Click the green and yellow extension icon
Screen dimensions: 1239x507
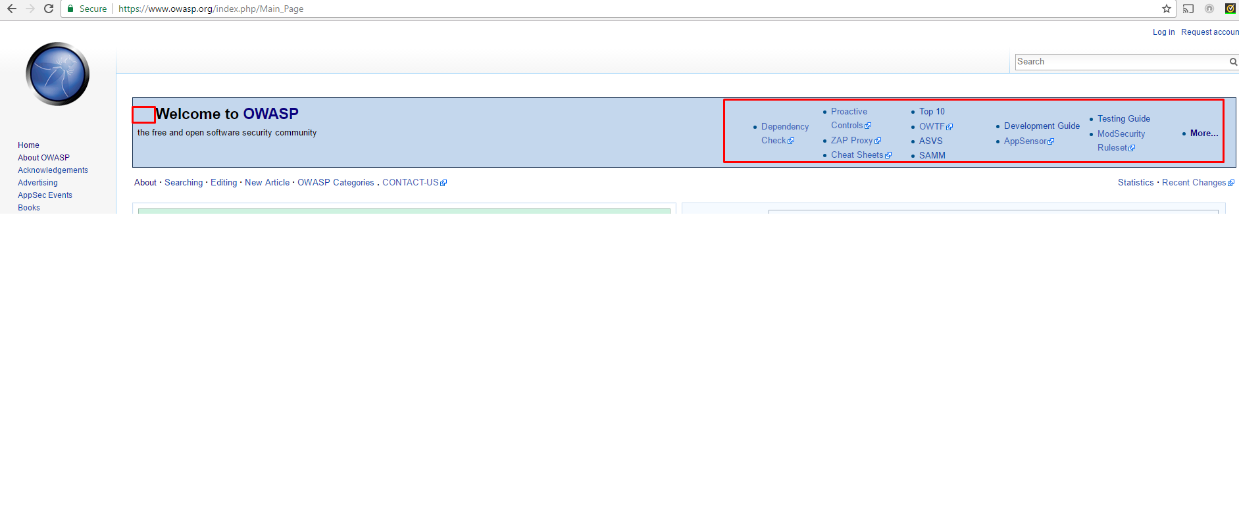tap(1230, 9)
